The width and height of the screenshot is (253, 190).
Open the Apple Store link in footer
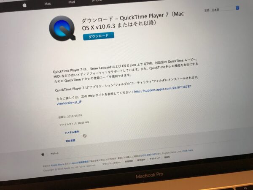tap(57, 165)
